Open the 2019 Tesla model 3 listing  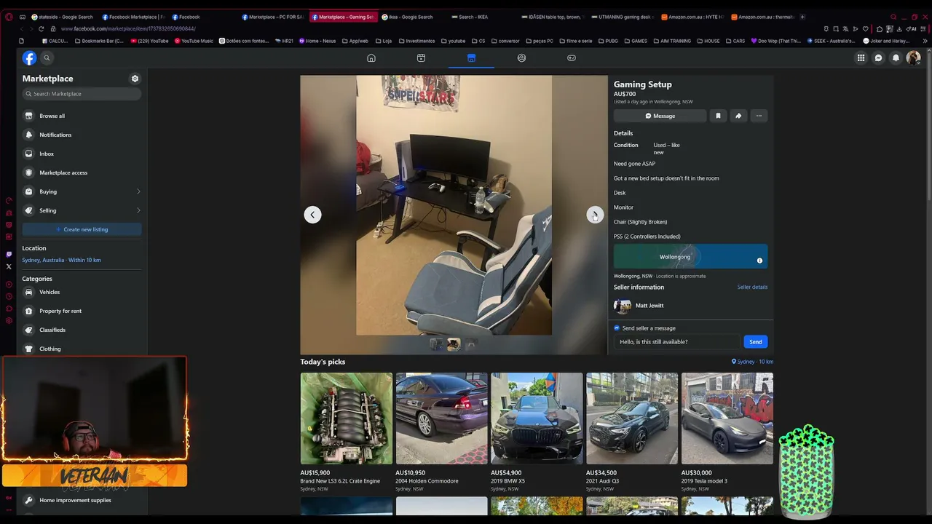727,432
